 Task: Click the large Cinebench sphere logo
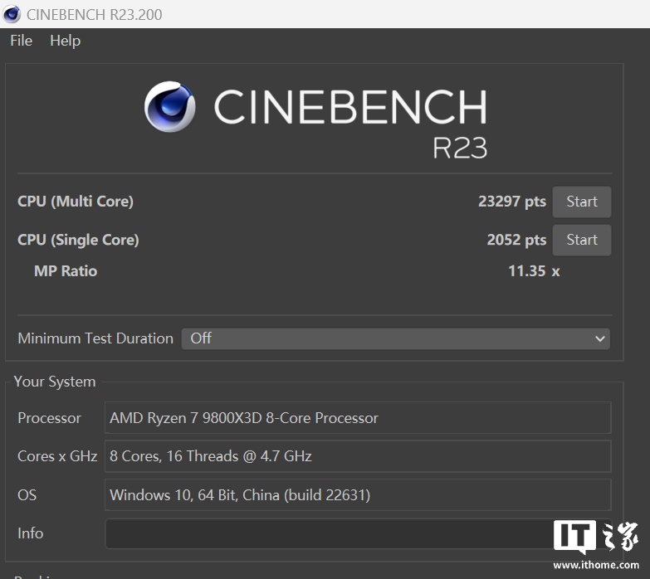pos(170,106)
